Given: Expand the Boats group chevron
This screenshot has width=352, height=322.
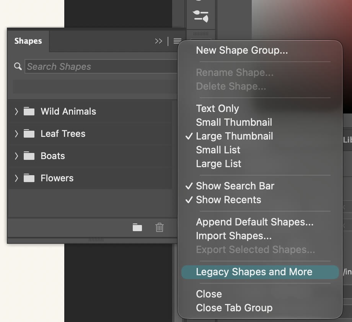Looking at the screenshot, I should pos(16,156).
